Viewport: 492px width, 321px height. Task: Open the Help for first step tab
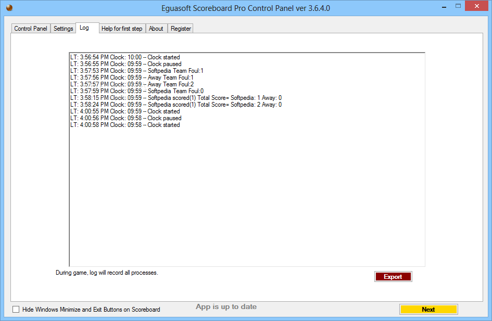coord(122,29)
